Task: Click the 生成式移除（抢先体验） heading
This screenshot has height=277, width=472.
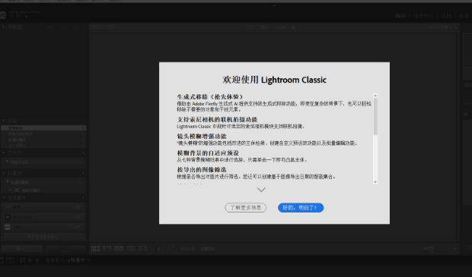Action: click(x=210, y=96)
